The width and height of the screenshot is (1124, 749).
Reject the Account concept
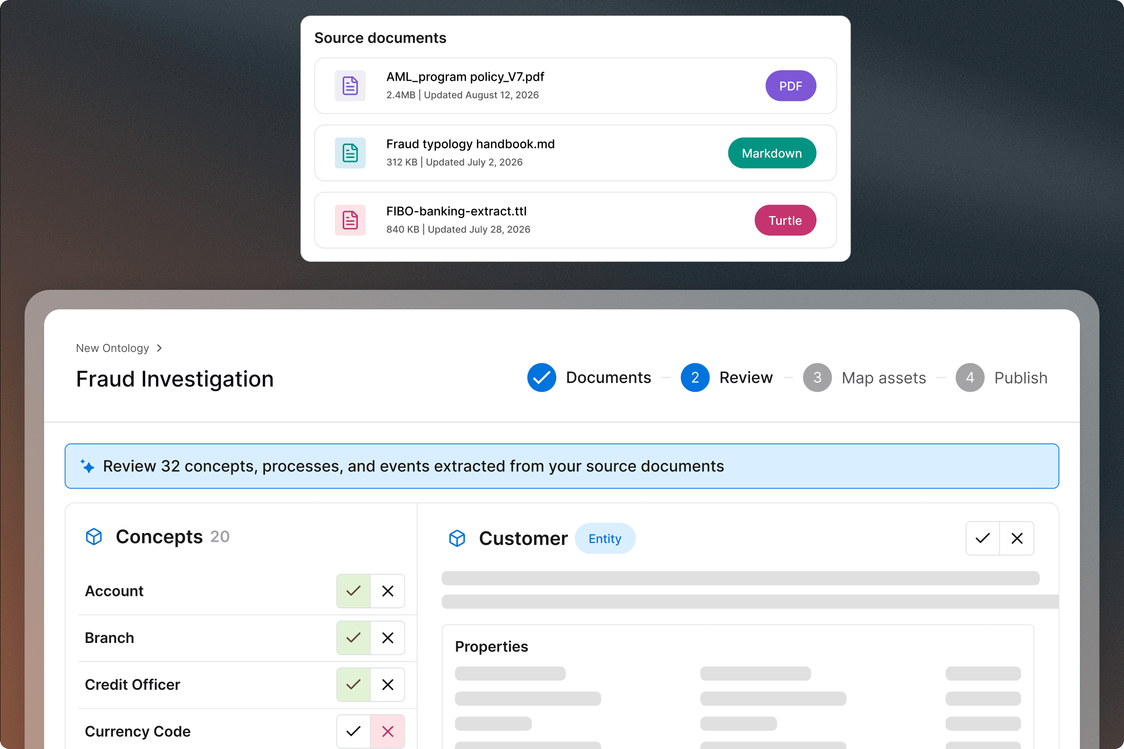coord(388,591)
